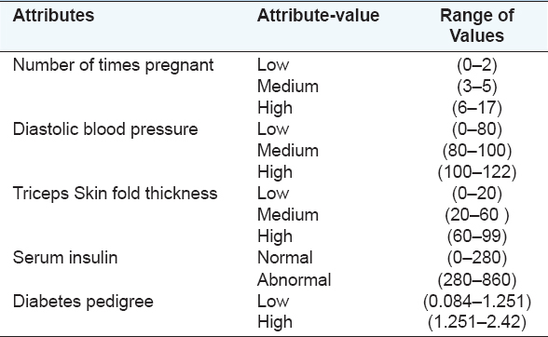Viewport: 548px width, 337px height.
Task: Click the (80–100) range cell
Action: tap(477, 151)
